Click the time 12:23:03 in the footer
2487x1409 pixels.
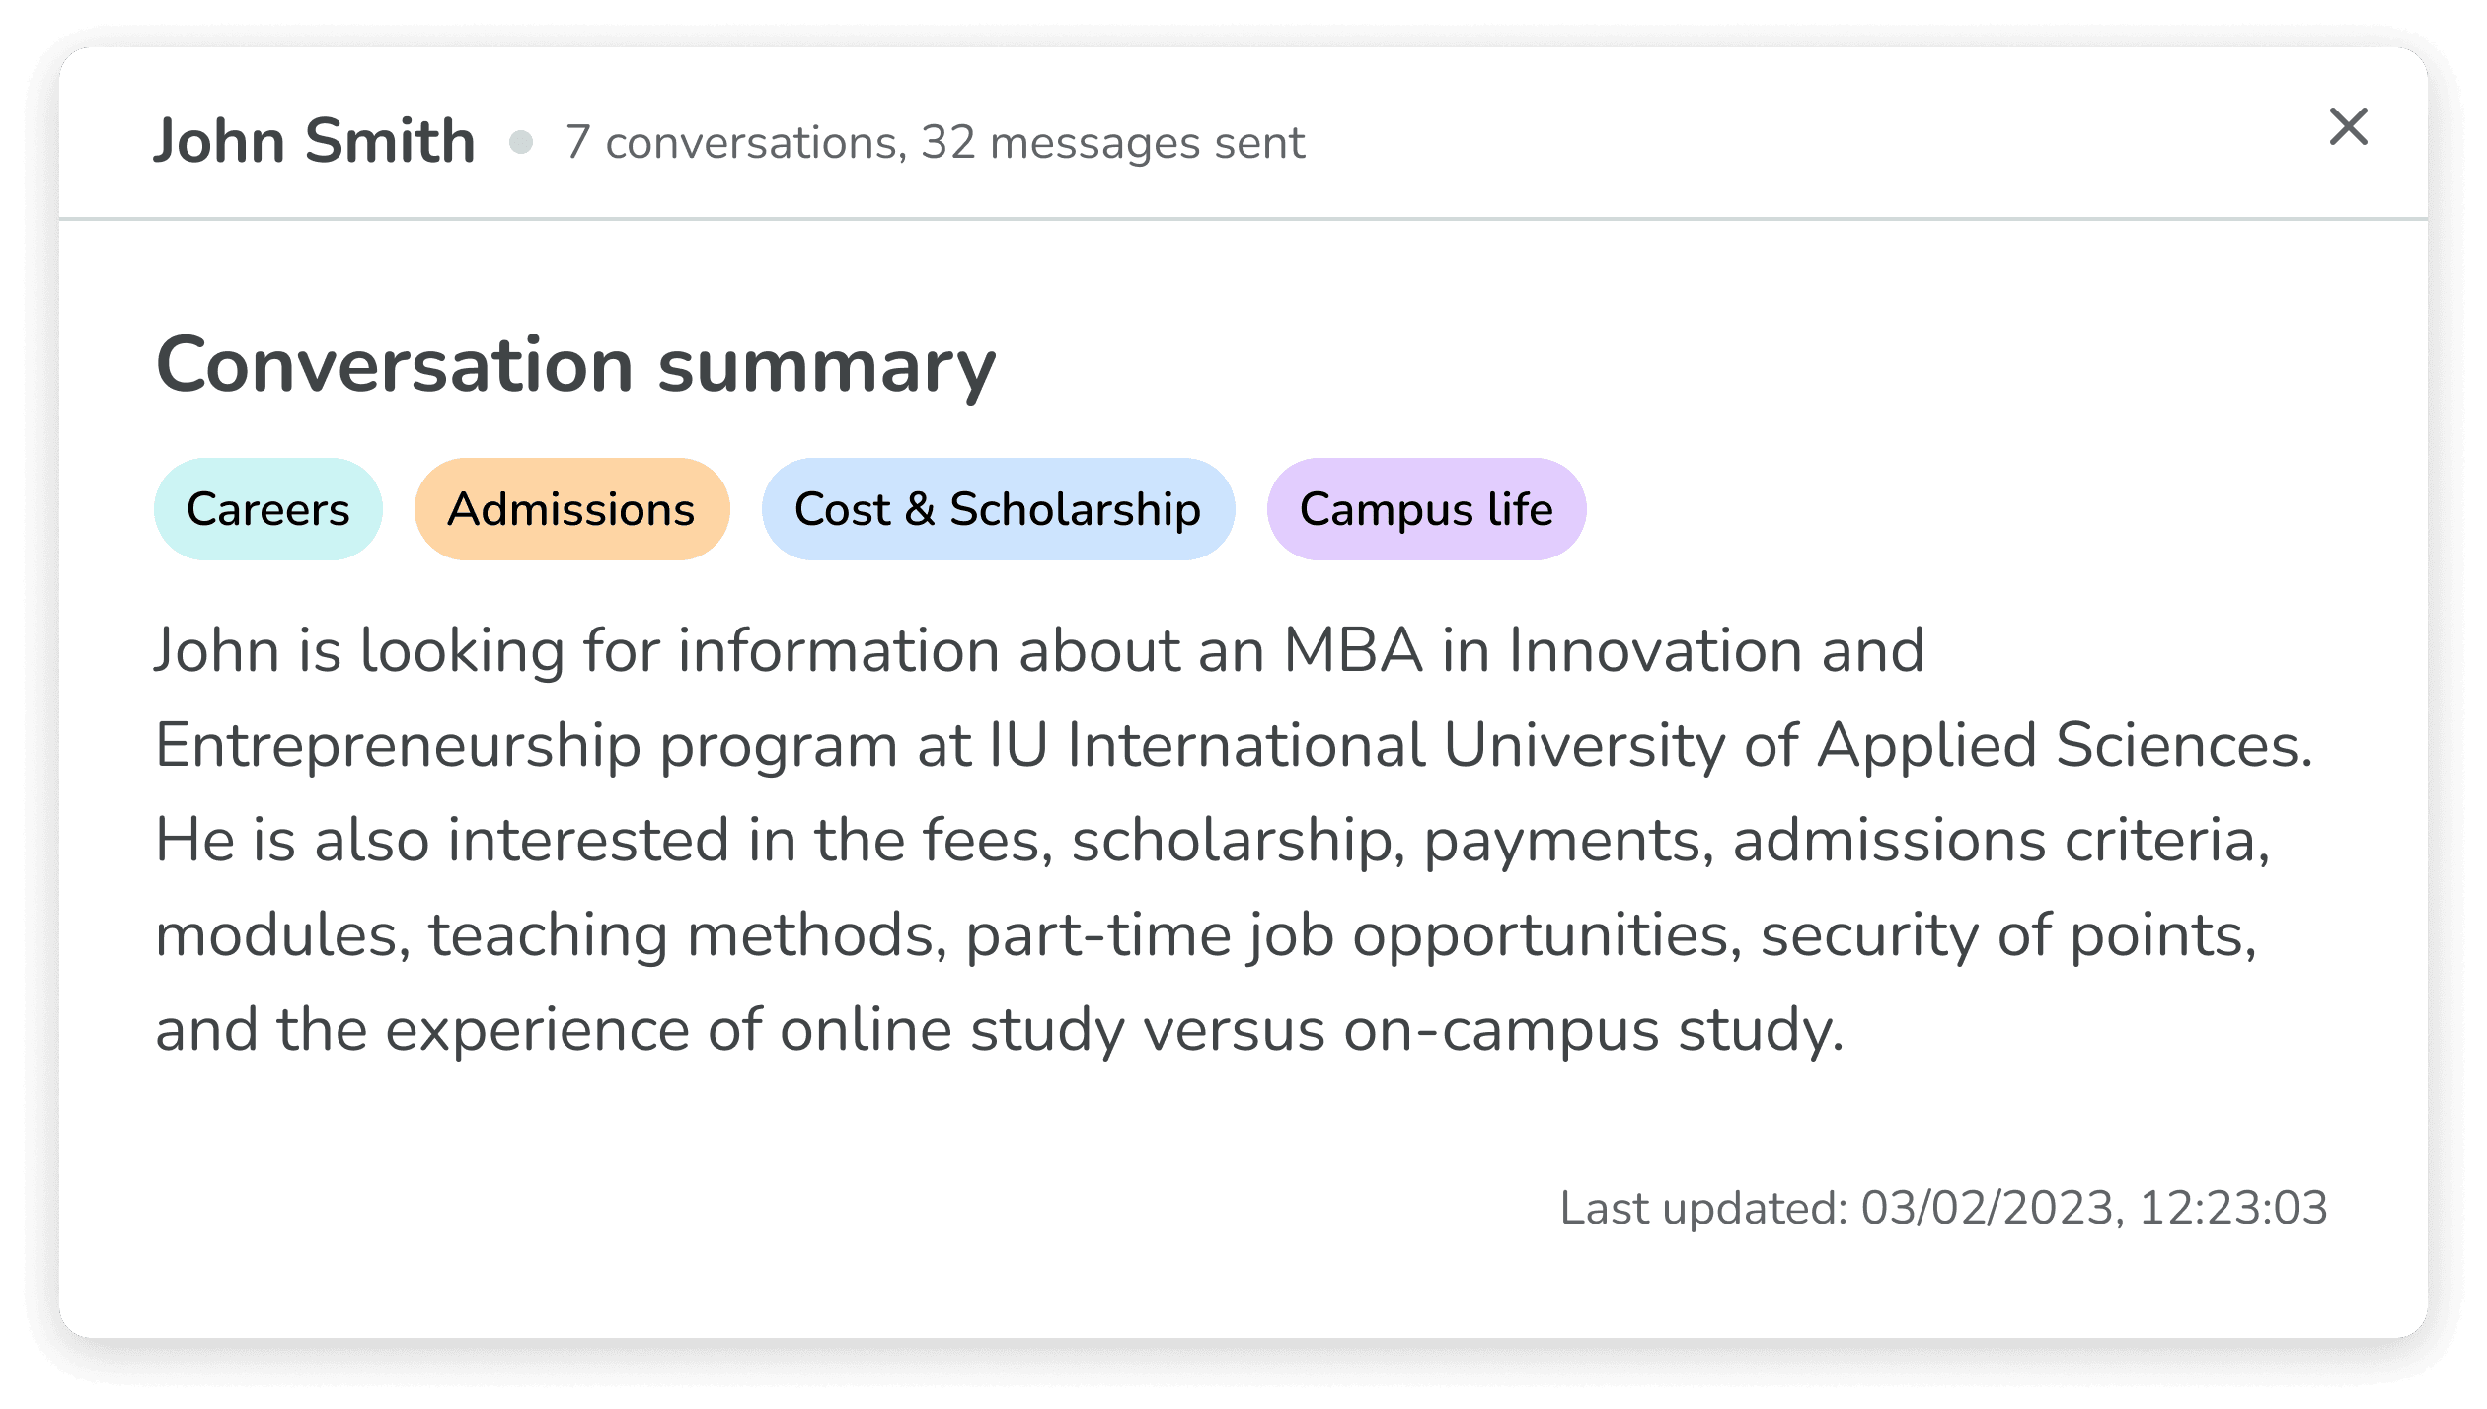point(2232,1208)
